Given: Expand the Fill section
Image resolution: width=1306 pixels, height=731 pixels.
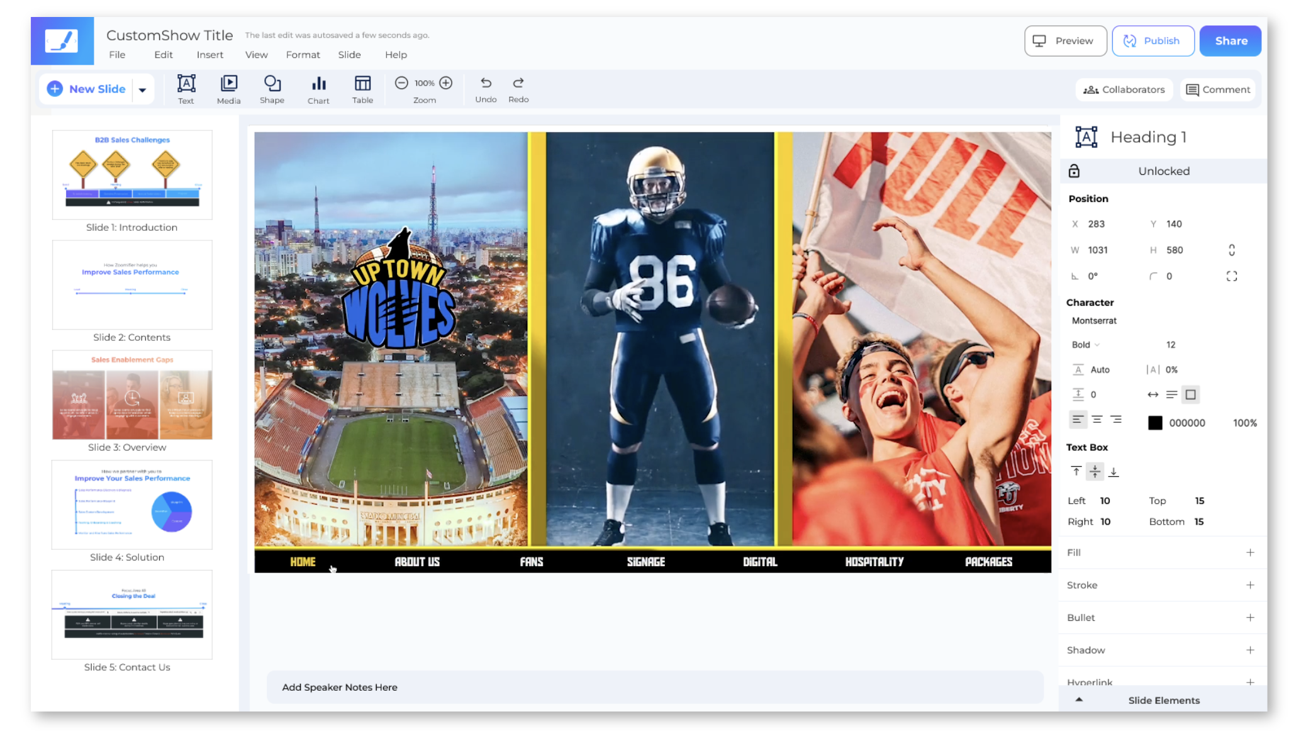Looking at the screenshot, I should tap(1250, 552).
